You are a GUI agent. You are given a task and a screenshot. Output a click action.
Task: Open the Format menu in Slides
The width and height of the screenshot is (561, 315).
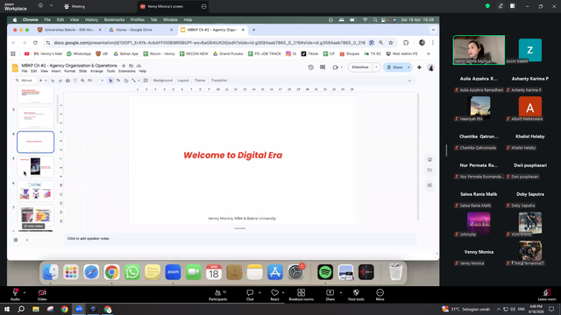click(x=69, y=71)
